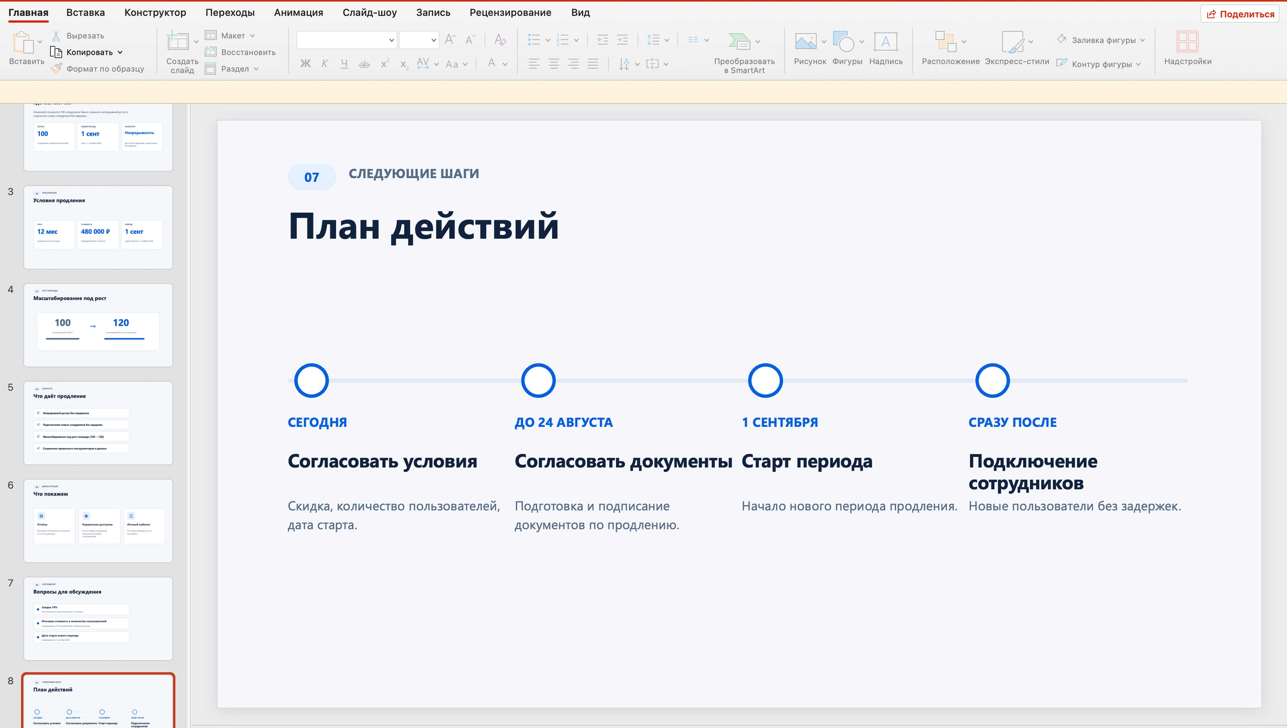
Task: Clear all formatting with the eraser A icon
Action: pyautogui.click(x=500, y=40)
